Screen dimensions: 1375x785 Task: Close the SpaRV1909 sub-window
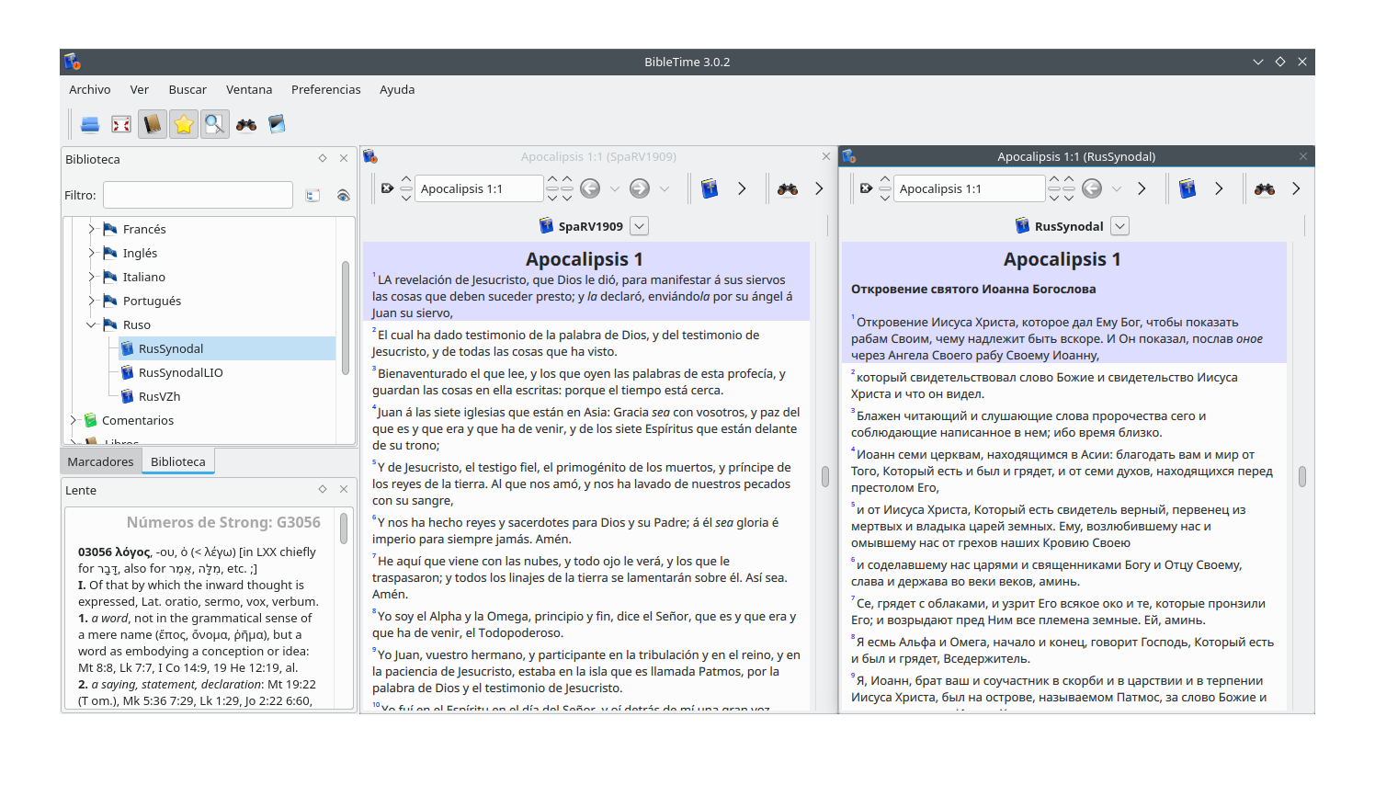(825, 156)
